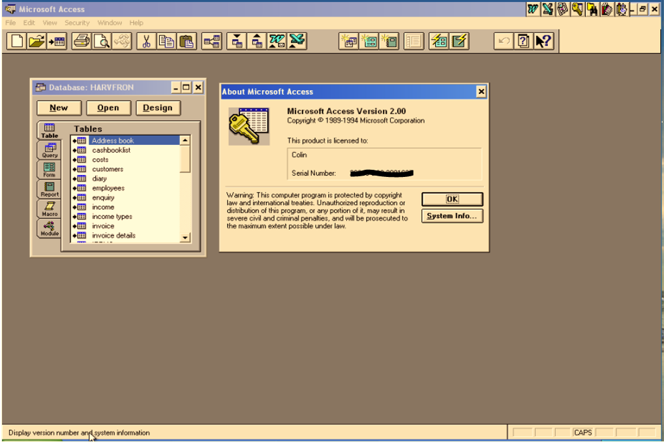
Task: Switch to the Query tab
Action: click(x=50, y=150)
